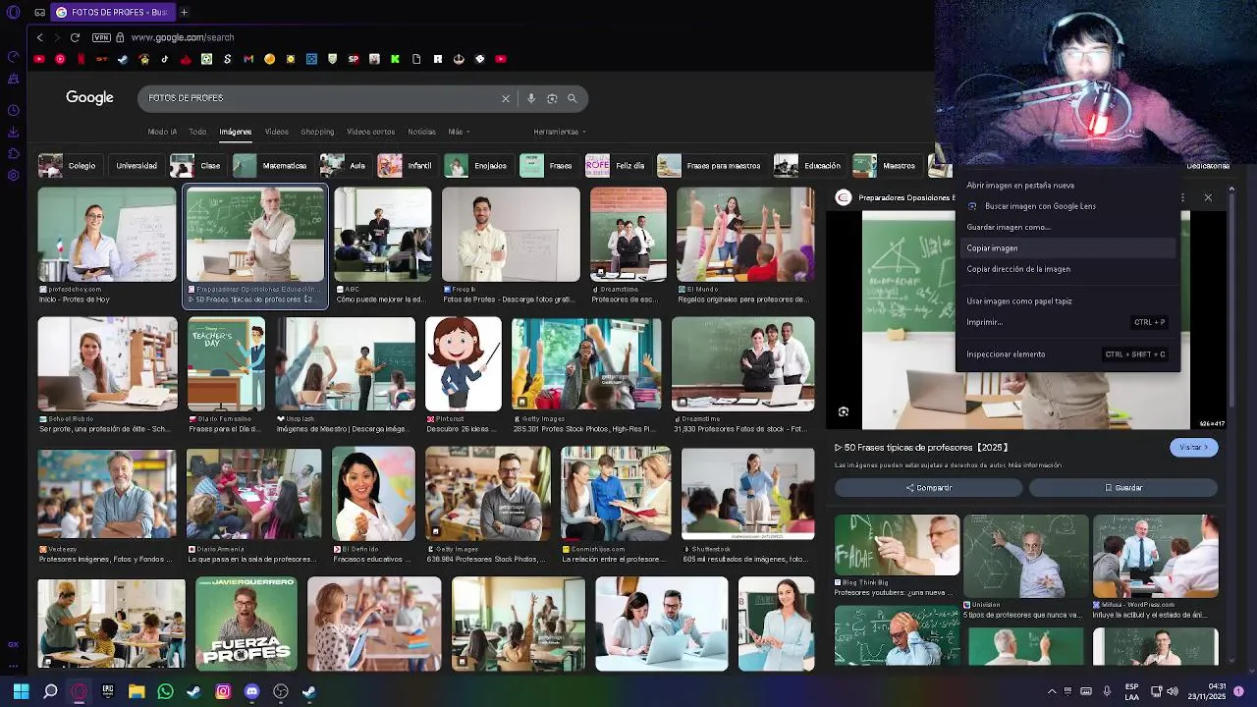
Task: Switch to Todo results tab
Action: pos(197,132)
